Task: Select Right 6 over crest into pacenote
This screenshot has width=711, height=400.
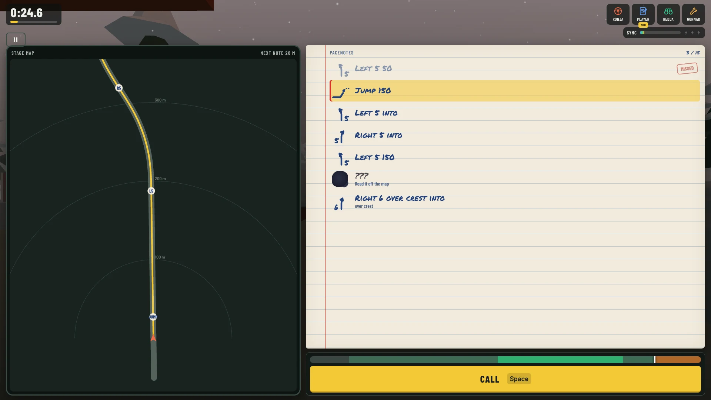Action: [515, 202]
